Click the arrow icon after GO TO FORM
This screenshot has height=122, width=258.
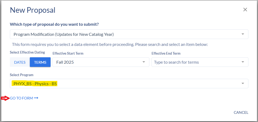click(36, 98)
